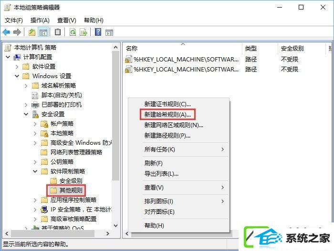Click the tree pane vertical scrollbar down arrow
Screen dimensions: 334x251
point(115,226)
